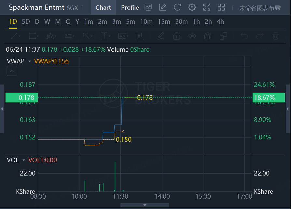The image size is (291, 209).
Task: Expand the left side panel arrow
Action: [2, 109]
